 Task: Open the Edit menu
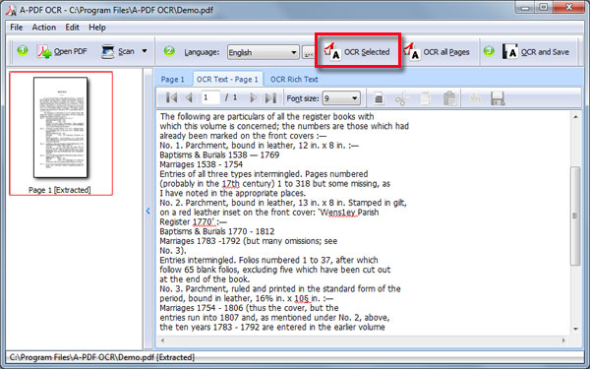(72, 28)
